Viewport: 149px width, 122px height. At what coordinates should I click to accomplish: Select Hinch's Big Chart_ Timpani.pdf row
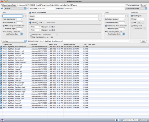[74, 85]
